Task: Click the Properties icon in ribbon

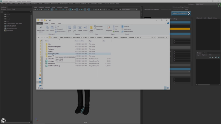Action: tap(109, 28)
